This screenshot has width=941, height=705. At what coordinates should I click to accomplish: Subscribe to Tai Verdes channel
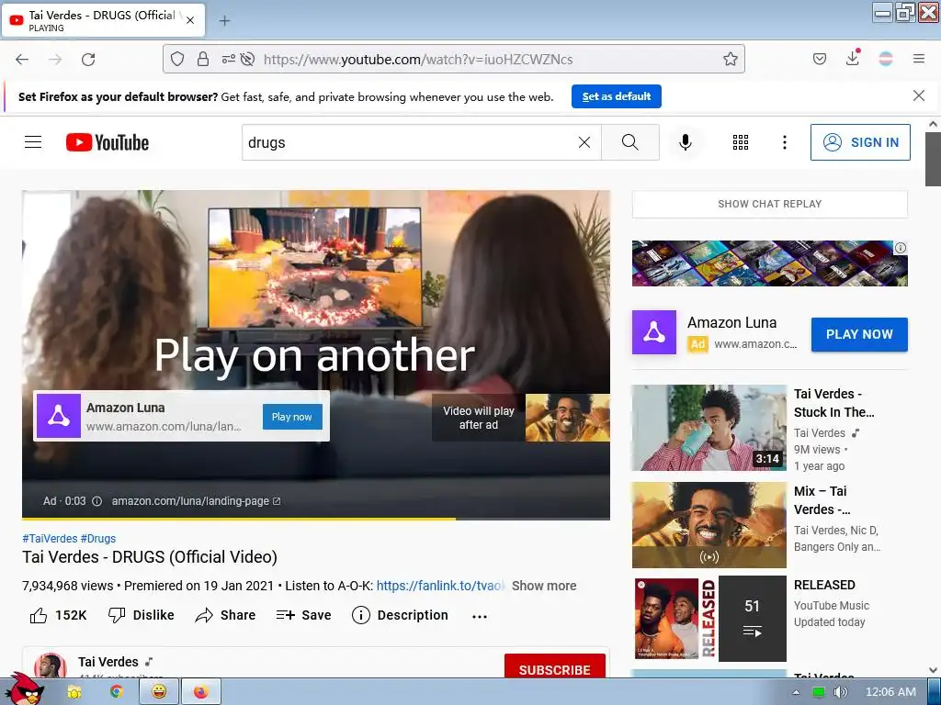coord(554,666)
